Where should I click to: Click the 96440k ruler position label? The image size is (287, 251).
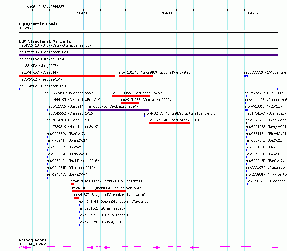(252, 13)
